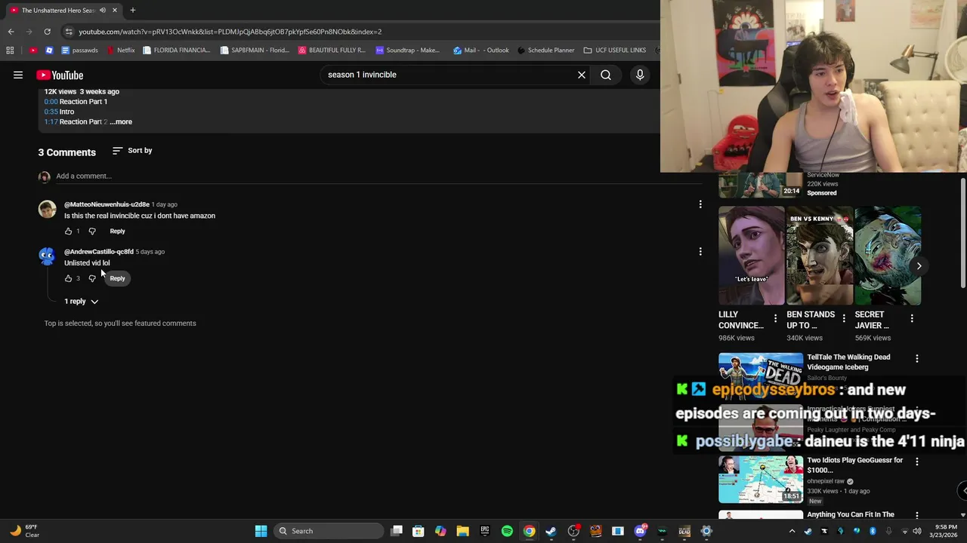Open the Windows taskbar Search box
The width and height of the screenshot is (967, 543).
tap(329, 531)
